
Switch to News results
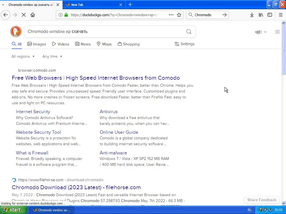[83, 44]
